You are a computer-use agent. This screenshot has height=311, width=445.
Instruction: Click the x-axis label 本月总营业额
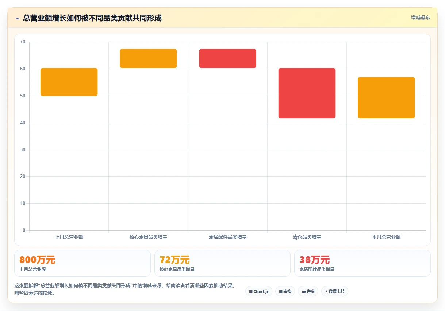click(x=386, y=237)
